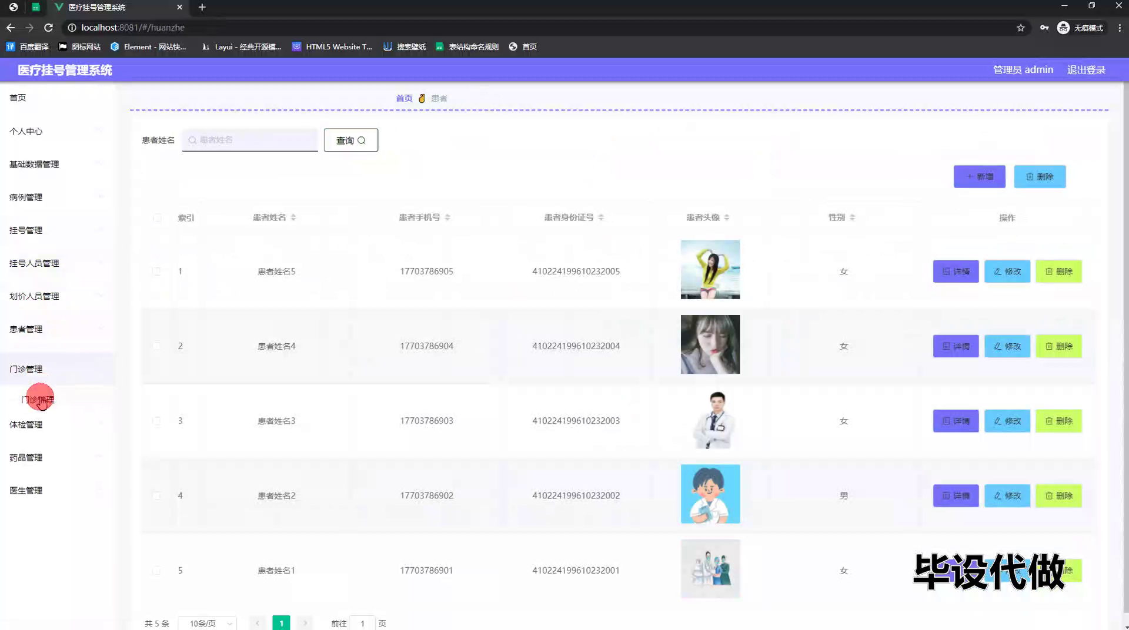Sort table by 患者手机号 column arrows
The width and height of the screenshot is (1129, 630).
[447, 217]
